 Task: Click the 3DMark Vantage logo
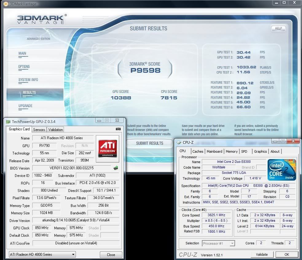(42, 19)
